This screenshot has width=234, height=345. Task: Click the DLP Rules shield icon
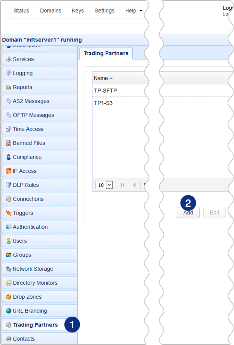(x=9, y=185)
